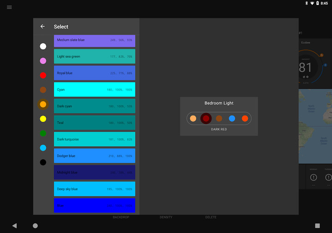Pick the black color category circle

(x=43, y=162)
